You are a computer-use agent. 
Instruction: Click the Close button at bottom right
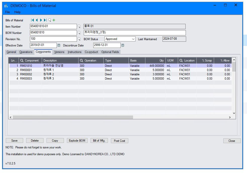coord(232,141)
